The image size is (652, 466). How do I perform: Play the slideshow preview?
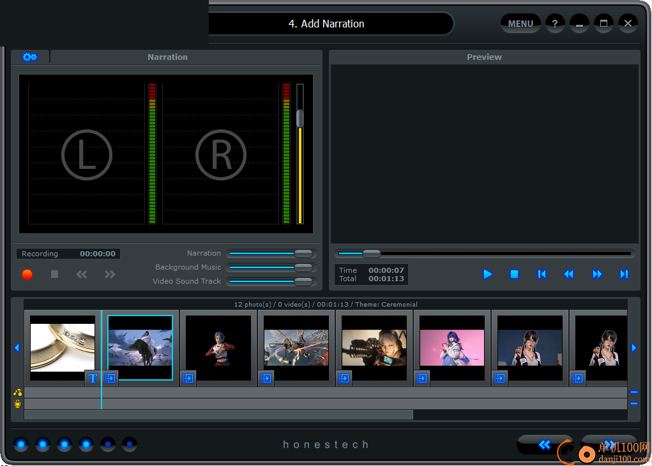[487, 274]
